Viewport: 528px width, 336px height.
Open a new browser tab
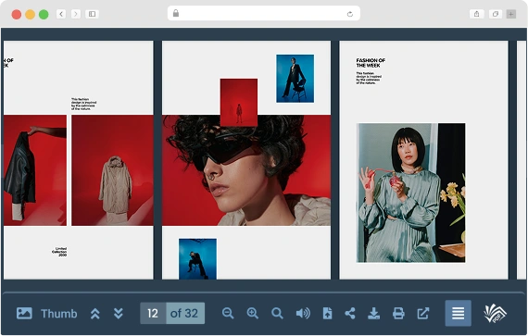tap(511, 14)
